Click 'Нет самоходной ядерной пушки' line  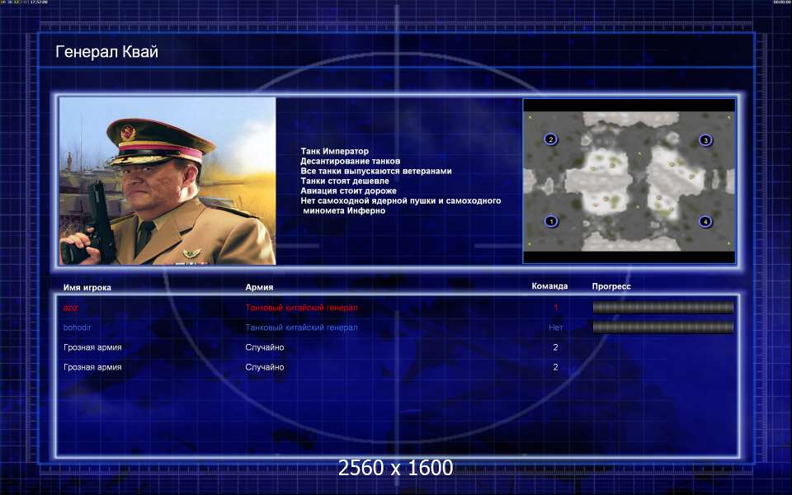(x=401, y=200)
